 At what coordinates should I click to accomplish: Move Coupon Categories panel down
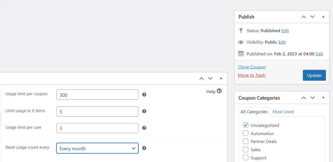click(313, 98)
